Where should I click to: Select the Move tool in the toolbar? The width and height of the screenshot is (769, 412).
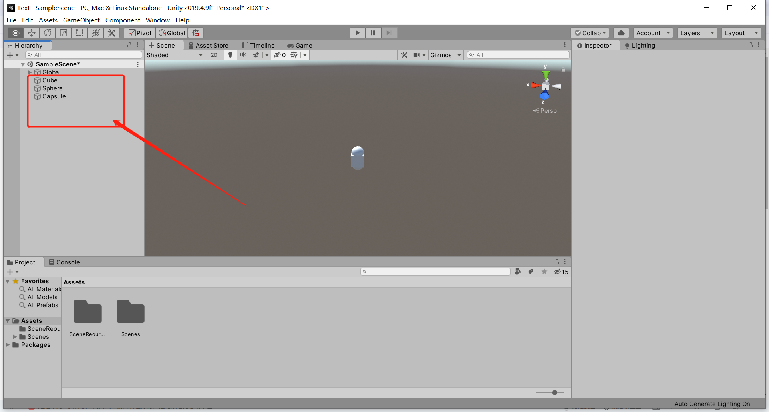pyautogui.click(x=32, y=33)
